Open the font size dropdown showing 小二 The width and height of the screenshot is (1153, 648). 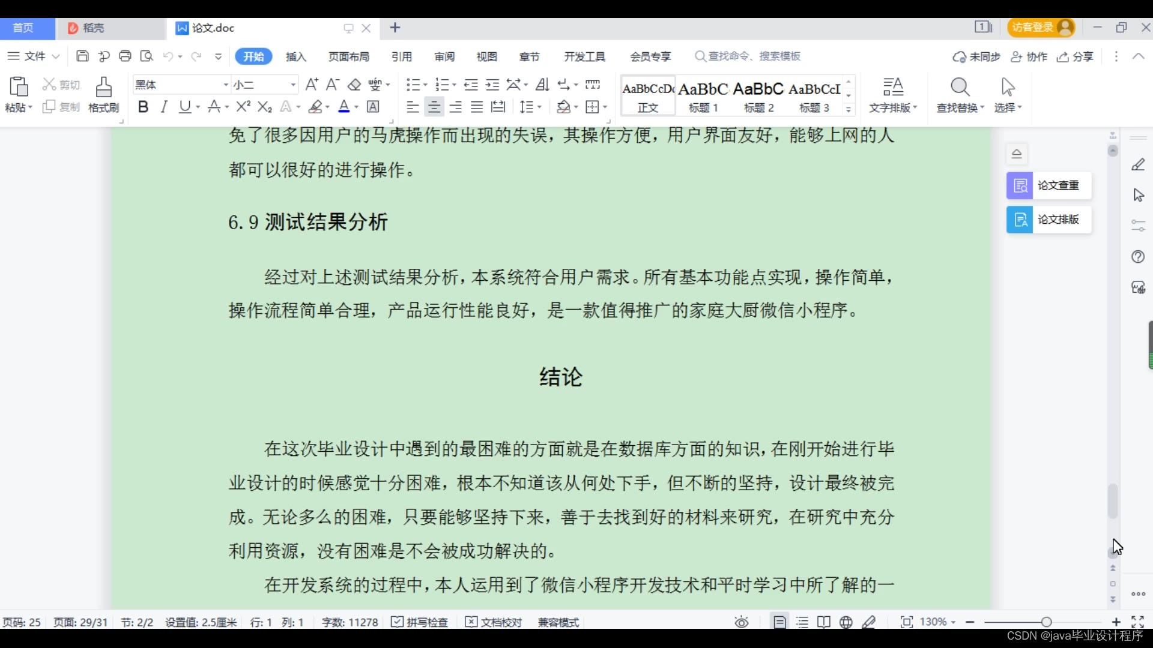(x=293, y=85)
